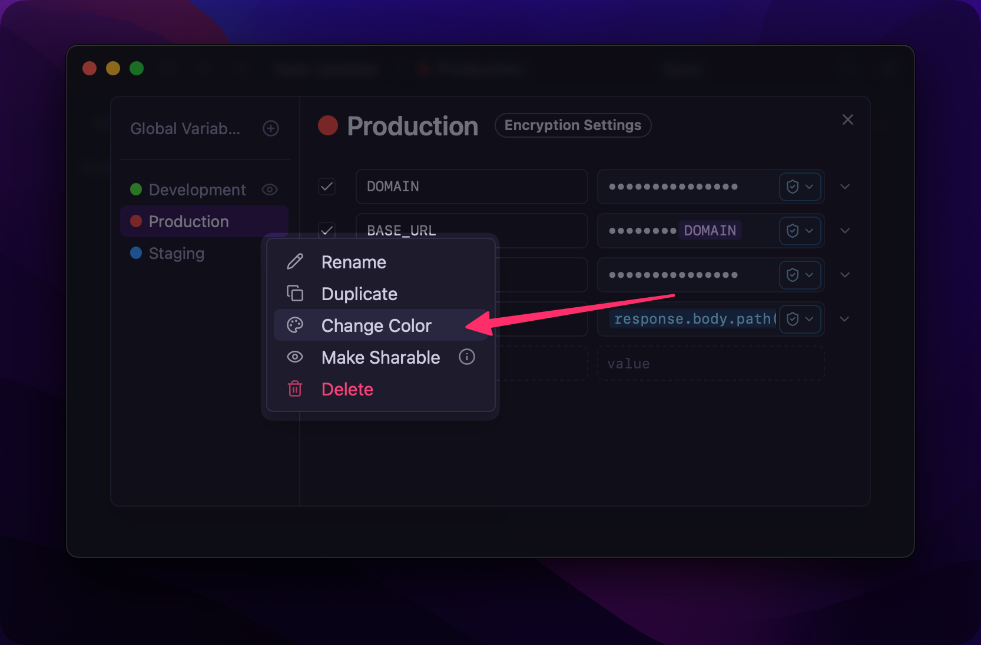
Task: Click the red color dot beside Production title
Action: (328, 126)
